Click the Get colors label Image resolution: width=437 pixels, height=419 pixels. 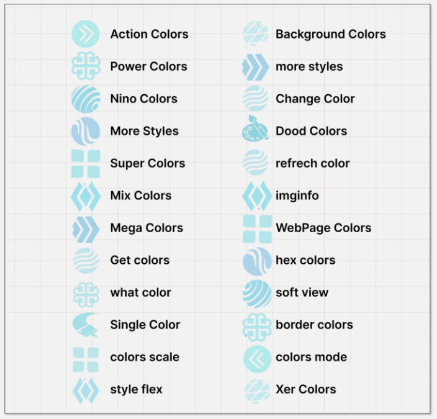[x=140, y=260]
